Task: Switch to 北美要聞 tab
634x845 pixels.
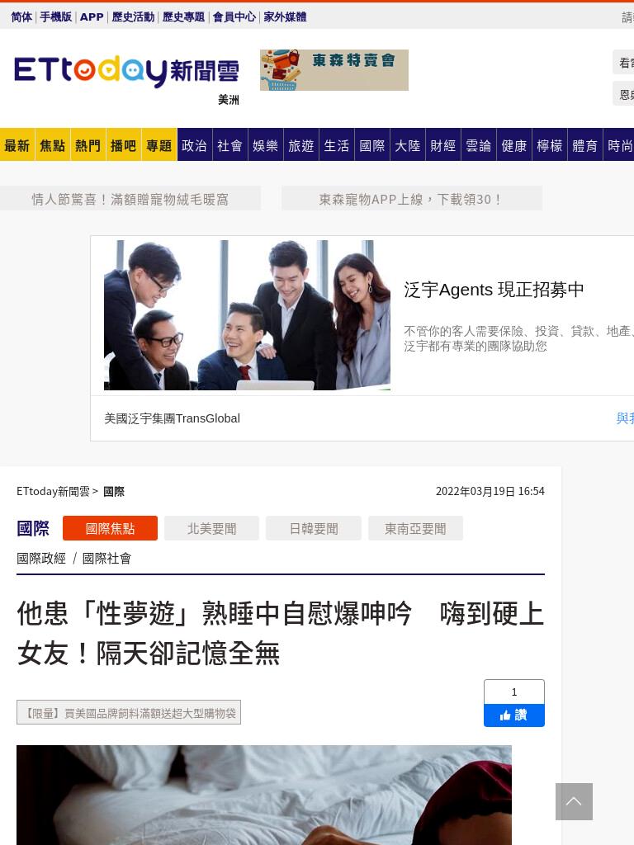Action: pos(212,528)
